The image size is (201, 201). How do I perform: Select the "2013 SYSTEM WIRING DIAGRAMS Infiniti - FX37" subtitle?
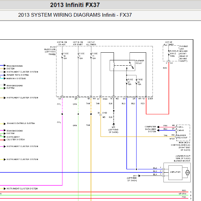click(x=75, y=15)
